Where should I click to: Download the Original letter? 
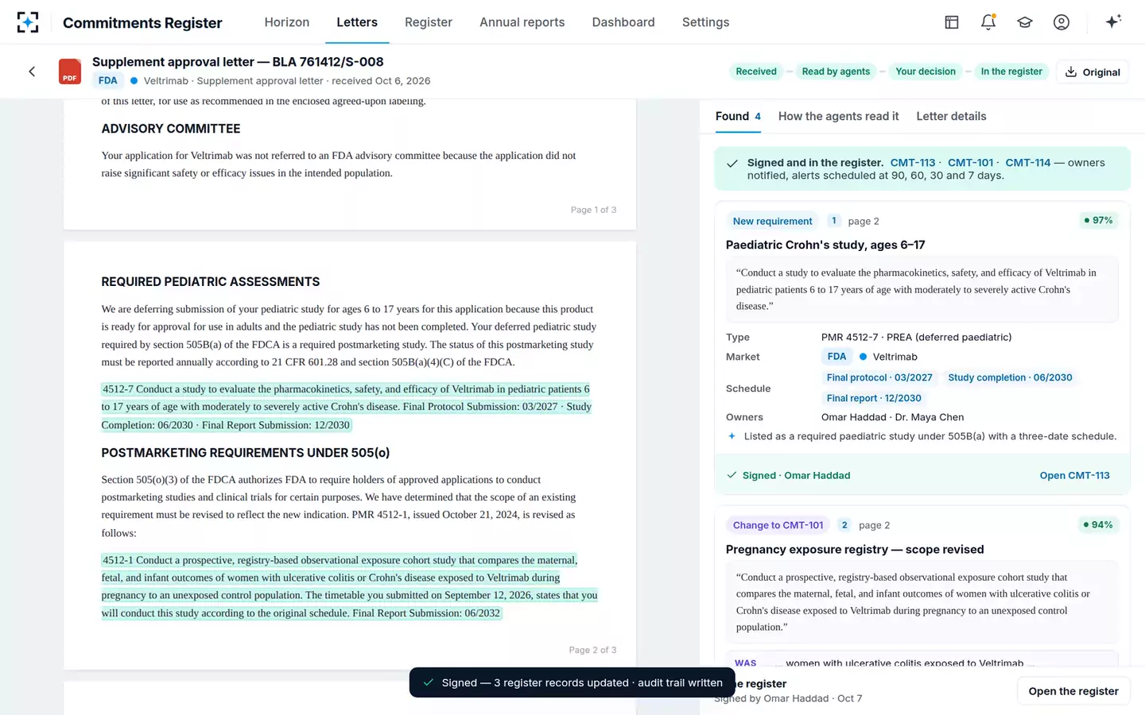(x=1093, y=71)
